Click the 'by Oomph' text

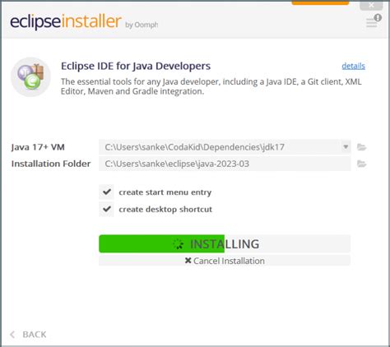click(x=142, y=25)
